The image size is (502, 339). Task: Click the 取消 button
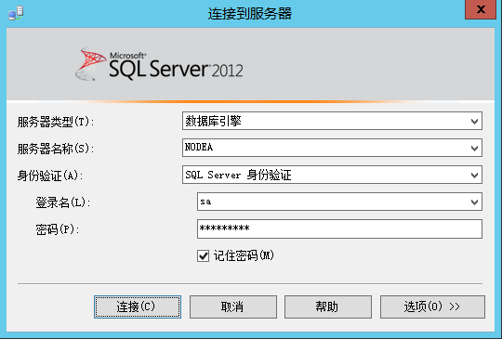coord(233,306)
